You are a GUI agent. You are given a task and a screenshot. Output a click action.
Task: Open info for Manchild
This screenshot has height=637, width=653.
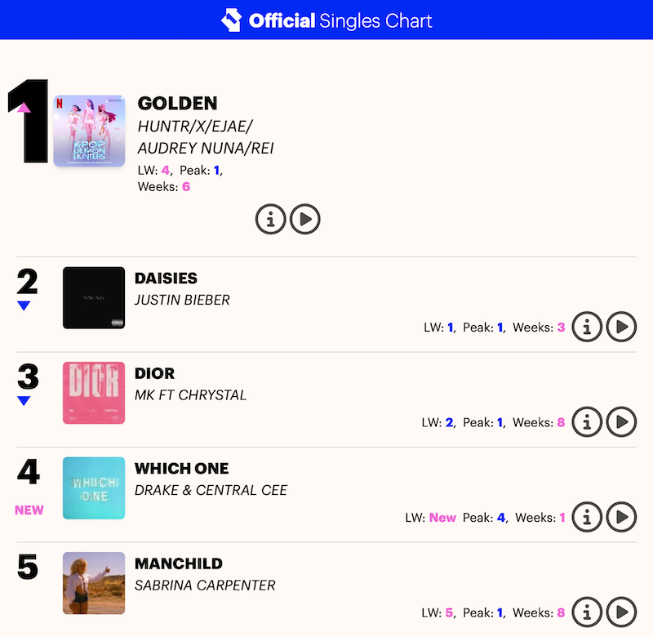[x=587, y=612]
